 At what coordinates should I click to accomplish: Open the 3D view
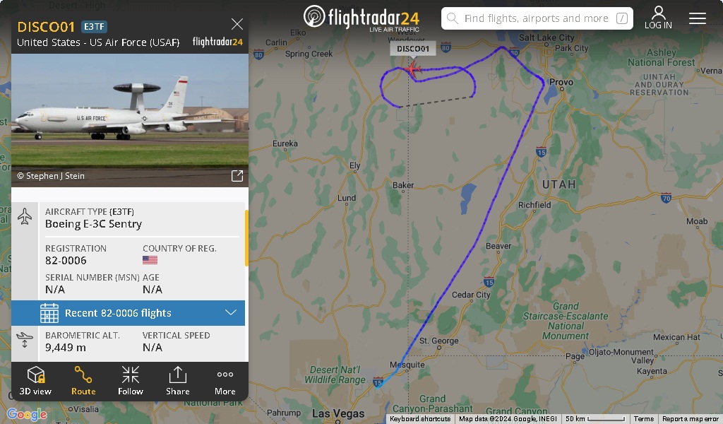click(35, 381)
